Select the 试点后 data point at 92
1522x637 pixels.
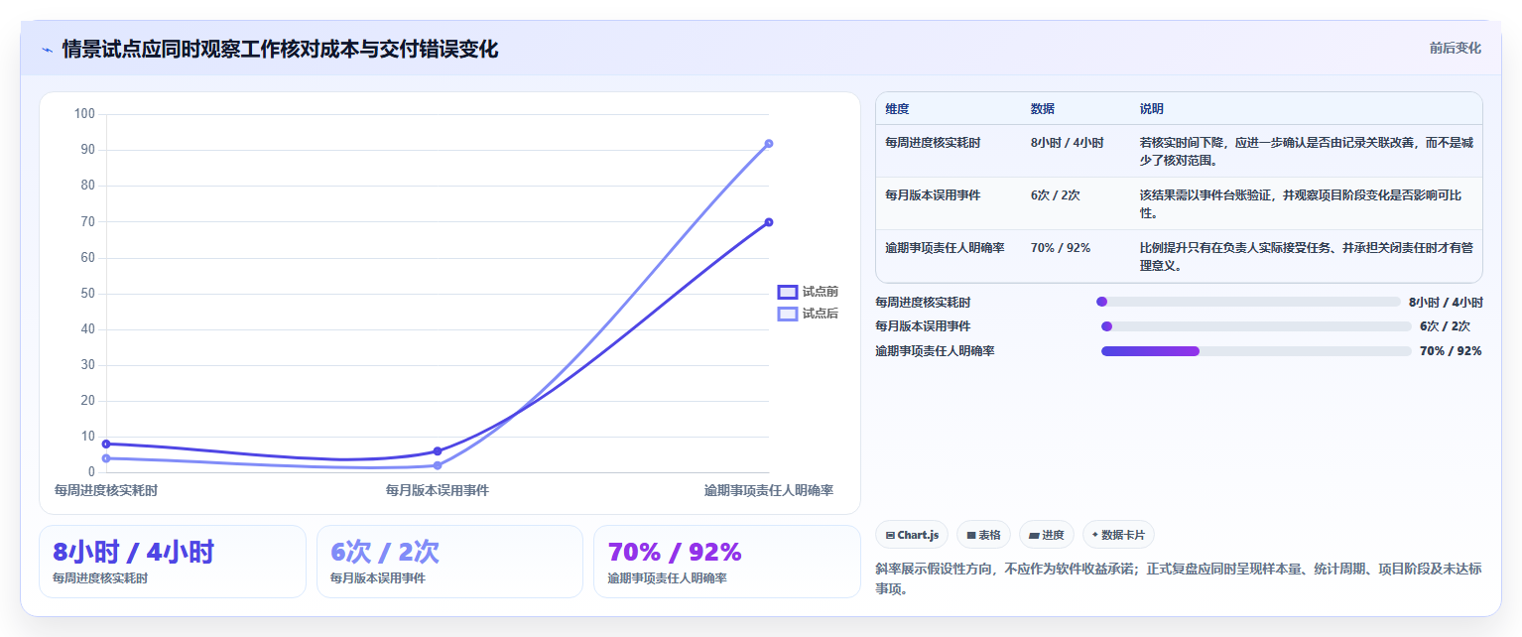coord(769,144)
